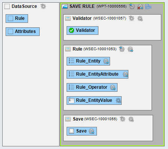Click gear icon on Rule_Entity block
Image resolution: width=168 pixels, height=149 pixels.
106,61
